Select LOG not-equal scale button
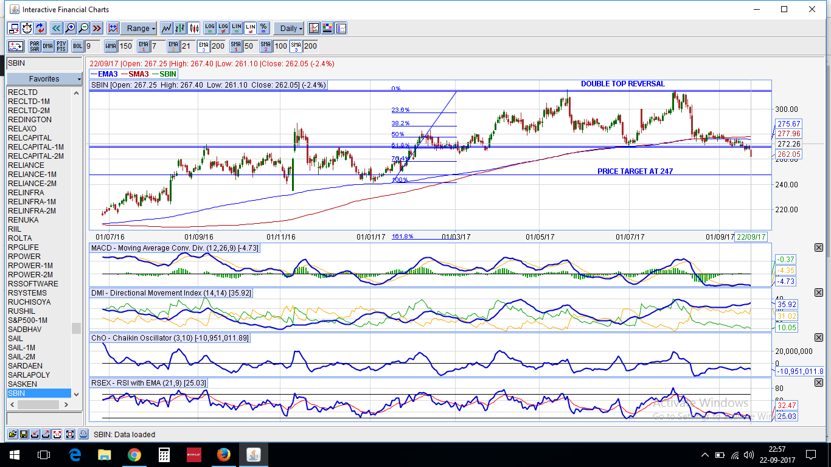Image resolution: width=831 pixels, height=467 pixels. 223,28
